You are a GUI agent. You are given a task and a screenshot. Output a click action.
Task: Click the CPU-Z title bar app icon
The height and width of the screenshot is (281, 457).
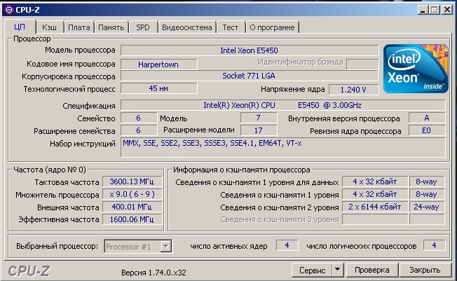click(9, 10)
